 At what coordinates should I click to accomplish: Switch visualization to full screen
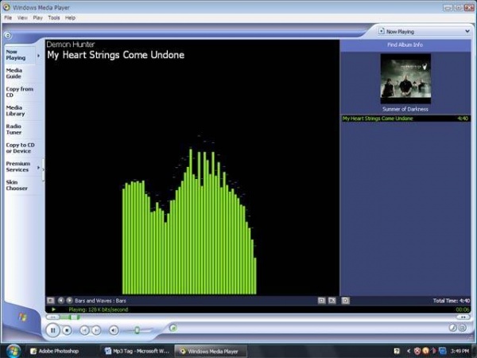pos(332,301)
